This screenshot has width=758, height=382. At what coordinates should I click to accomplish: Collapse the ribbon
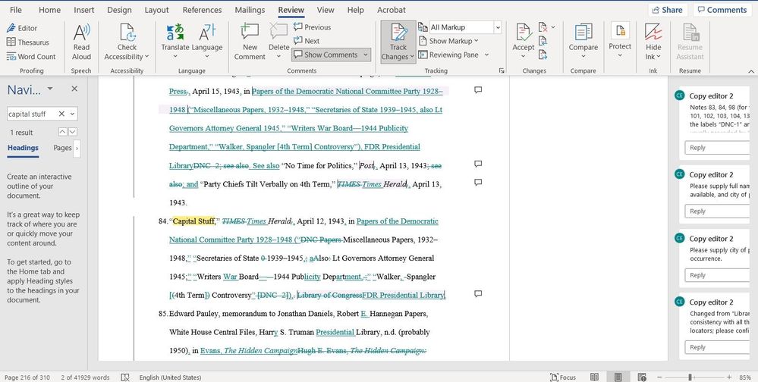750,71
